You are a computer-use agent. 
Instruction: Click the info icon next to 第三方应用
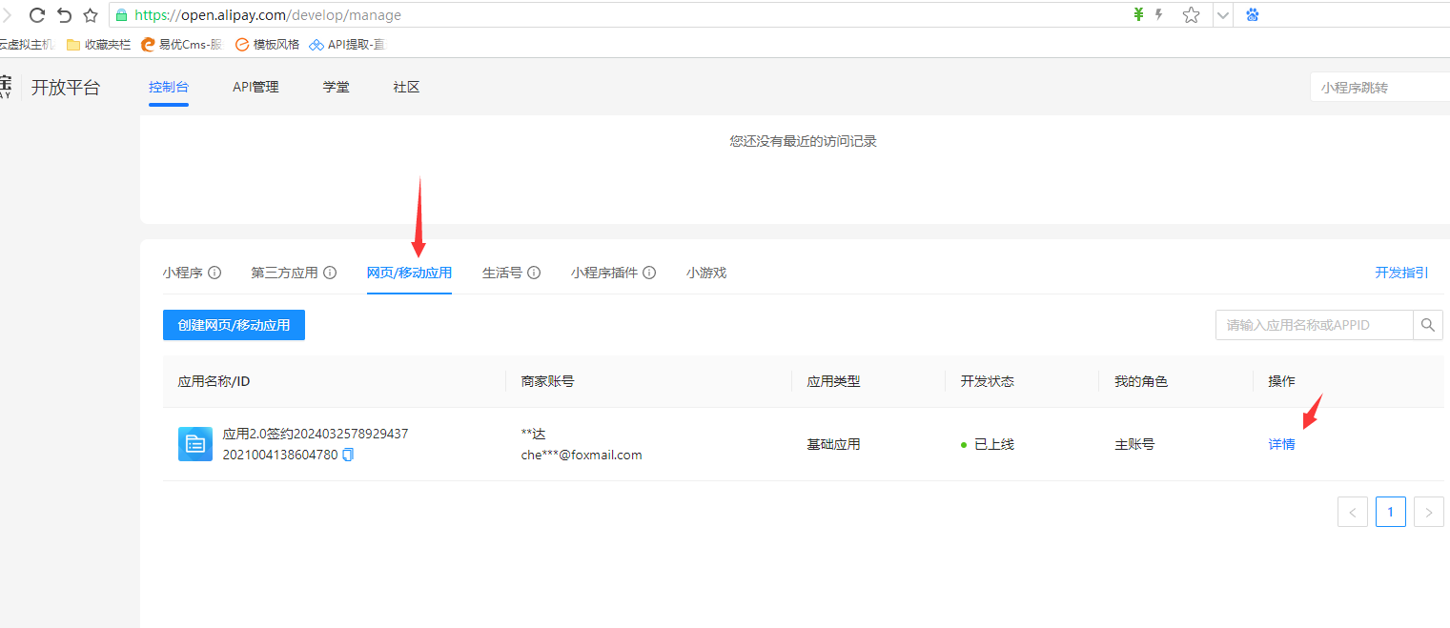pos(330,273)
